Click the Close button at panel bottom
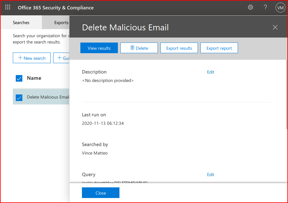Screen dimensions: 288x203 point(101,193)
